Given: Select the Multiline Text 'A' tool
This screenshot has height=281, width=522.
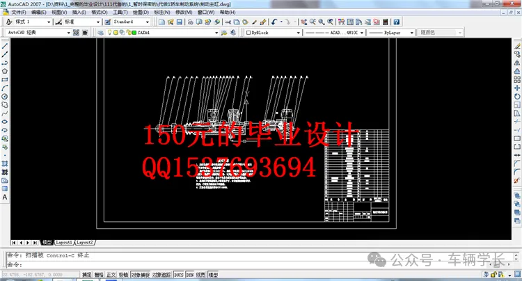Looking at the screenshot, I should [5, 198].
